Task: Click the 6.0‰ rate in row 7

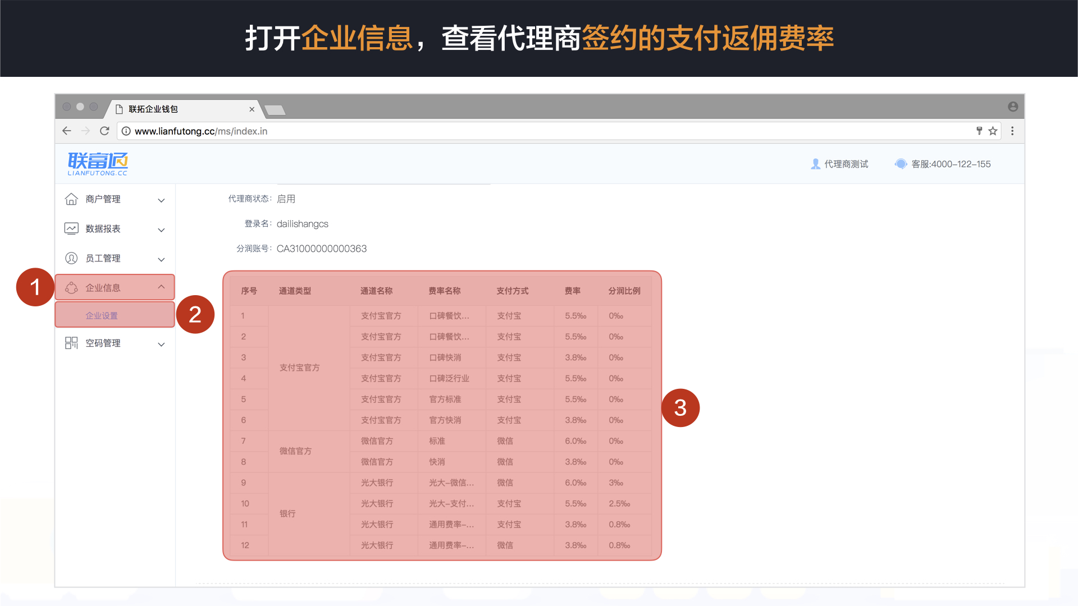Action: point(575,441)
